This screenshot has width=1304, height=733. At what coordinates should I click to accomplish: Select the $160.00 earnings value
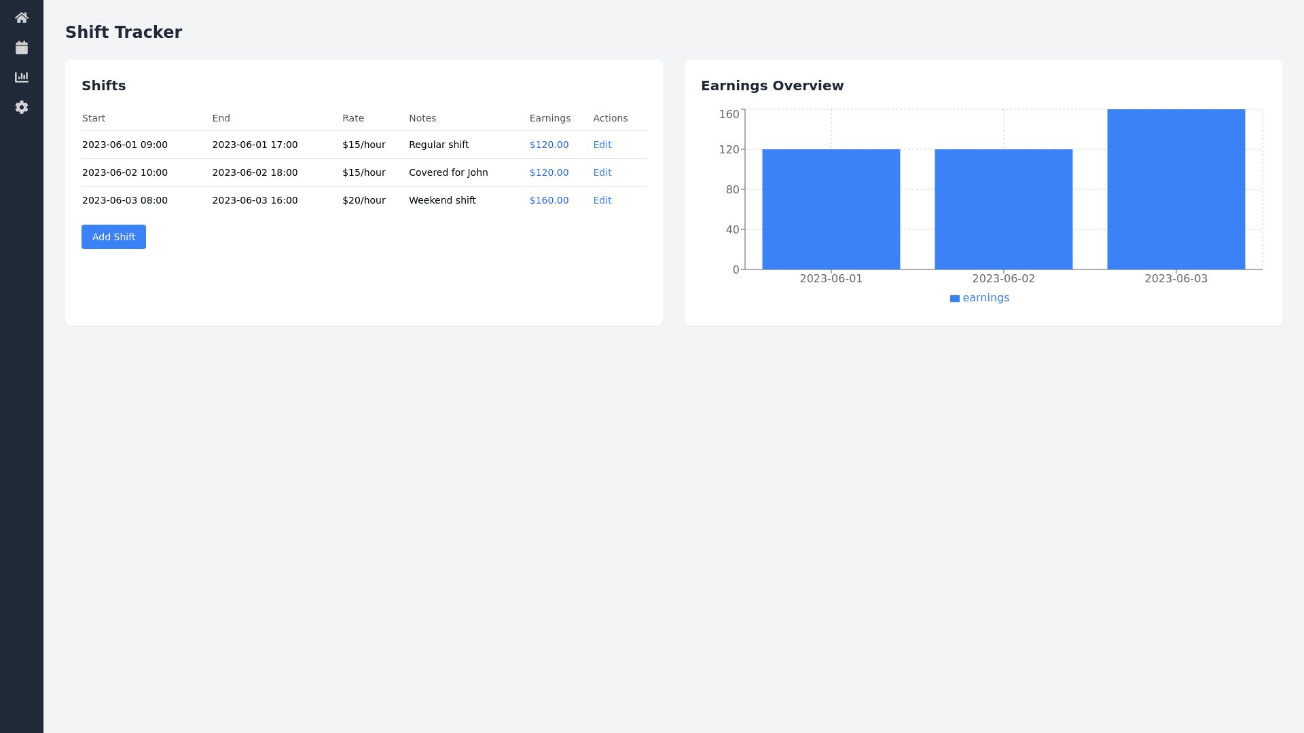[x=549, y=200]
